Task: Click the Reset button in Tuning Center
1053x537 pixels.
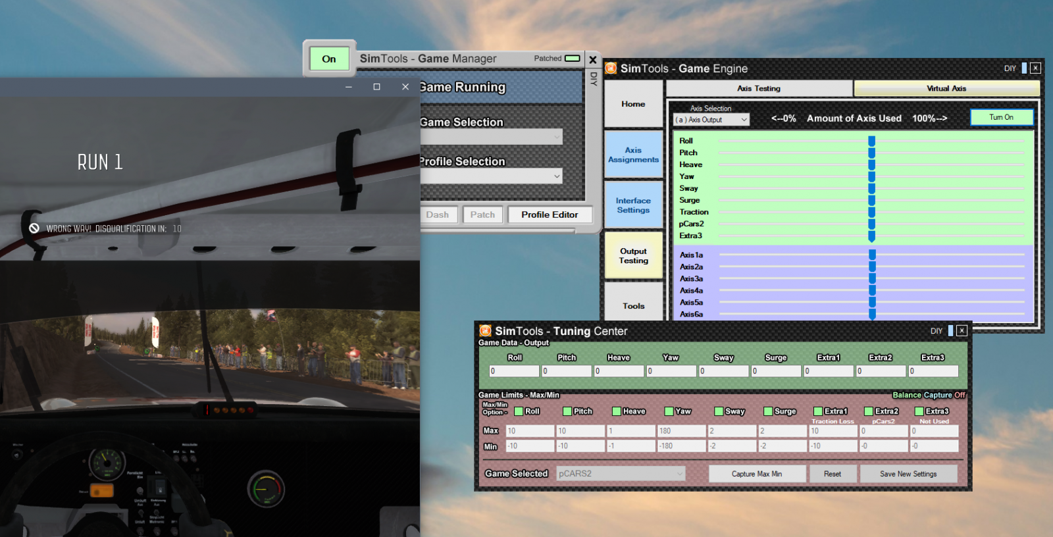Action: click(833, 474)
